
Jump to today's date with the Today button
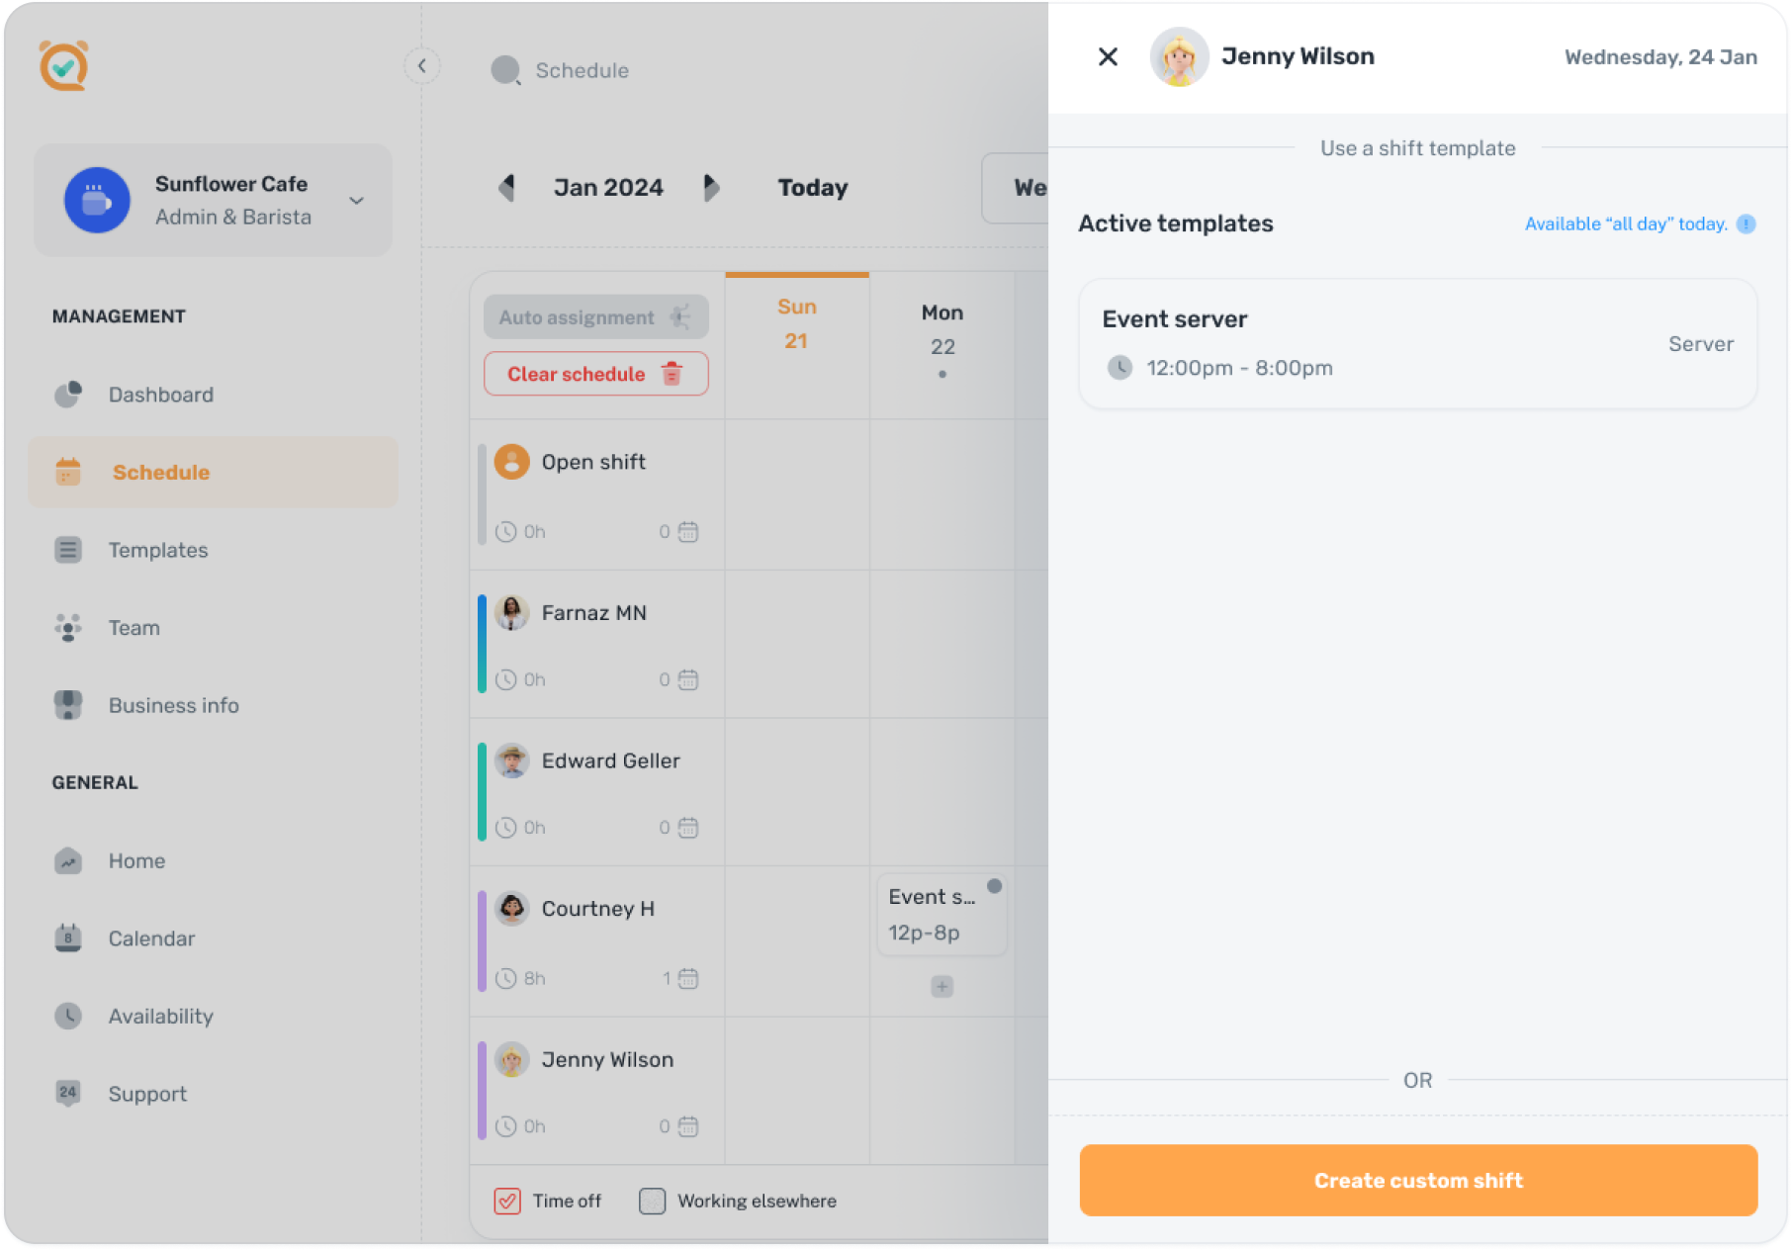811,187
